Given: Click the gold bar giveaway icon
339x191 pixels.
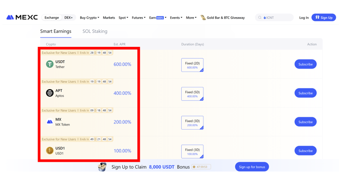Looking at the screenshot, I should [203, 18].
